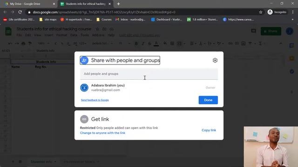Open the File menu
Image resolution: width=298 pixels, height=167 pixels.
(19, 35)
